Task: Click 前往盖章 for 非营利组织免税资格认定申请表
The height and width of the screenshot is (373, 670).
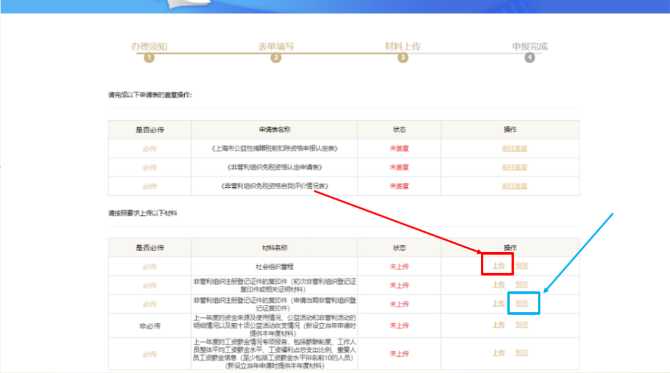Action: click(x=514, y=167)
